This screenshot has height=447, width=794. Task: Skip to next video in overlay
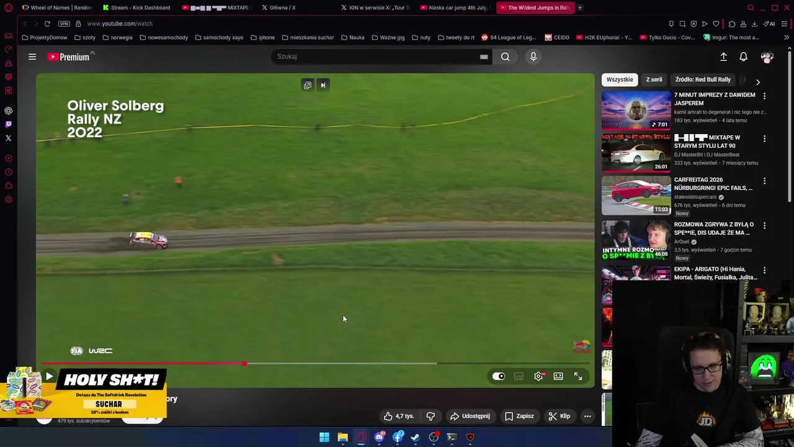323,85
